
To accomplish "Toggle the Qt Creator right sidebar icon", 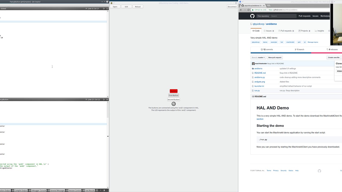I will pos(104,190).
